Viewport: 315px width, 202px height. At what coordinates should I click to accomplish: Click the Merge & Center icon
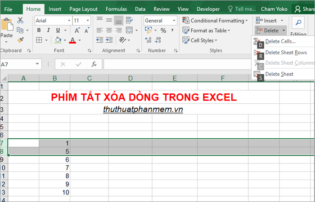[x=128, y=30]
